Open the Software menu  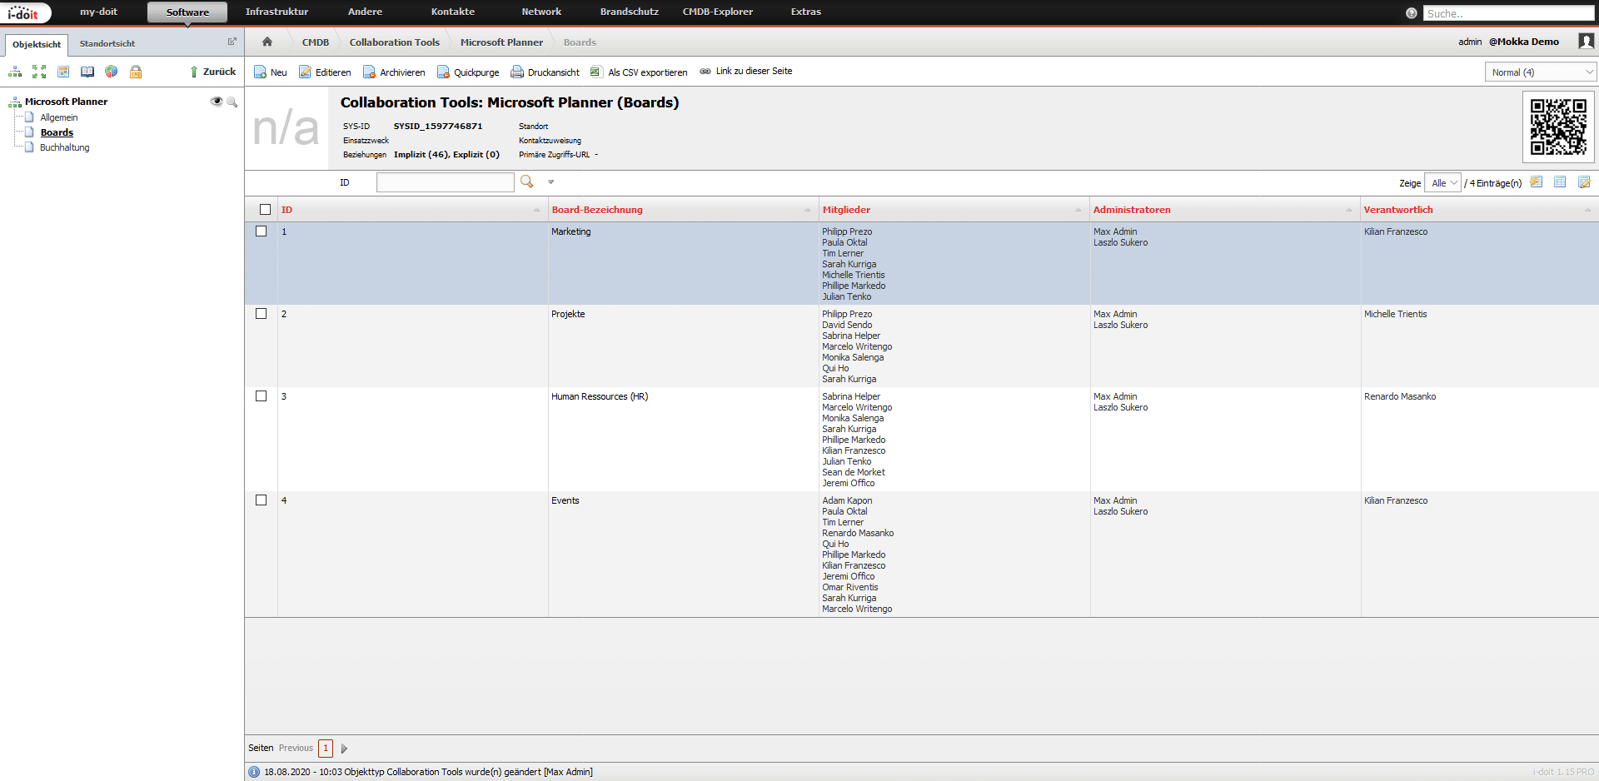pos(187,12)
